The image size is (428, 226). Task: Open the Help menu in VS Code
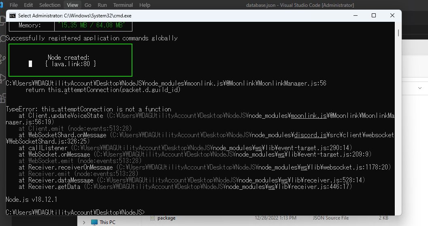[145, 5]
